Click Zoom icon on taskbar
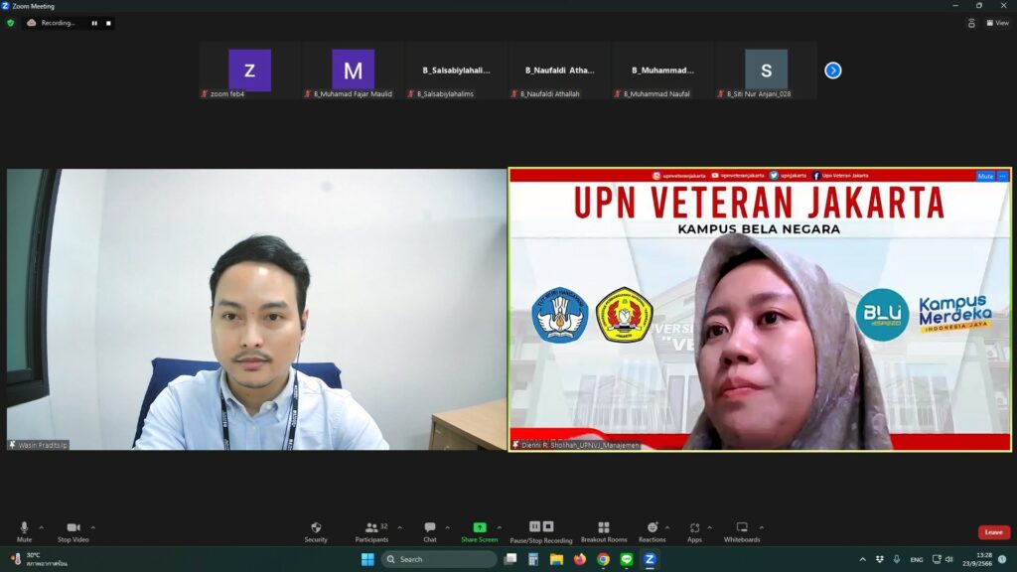The image size is (1017, 572). (650, 559)
